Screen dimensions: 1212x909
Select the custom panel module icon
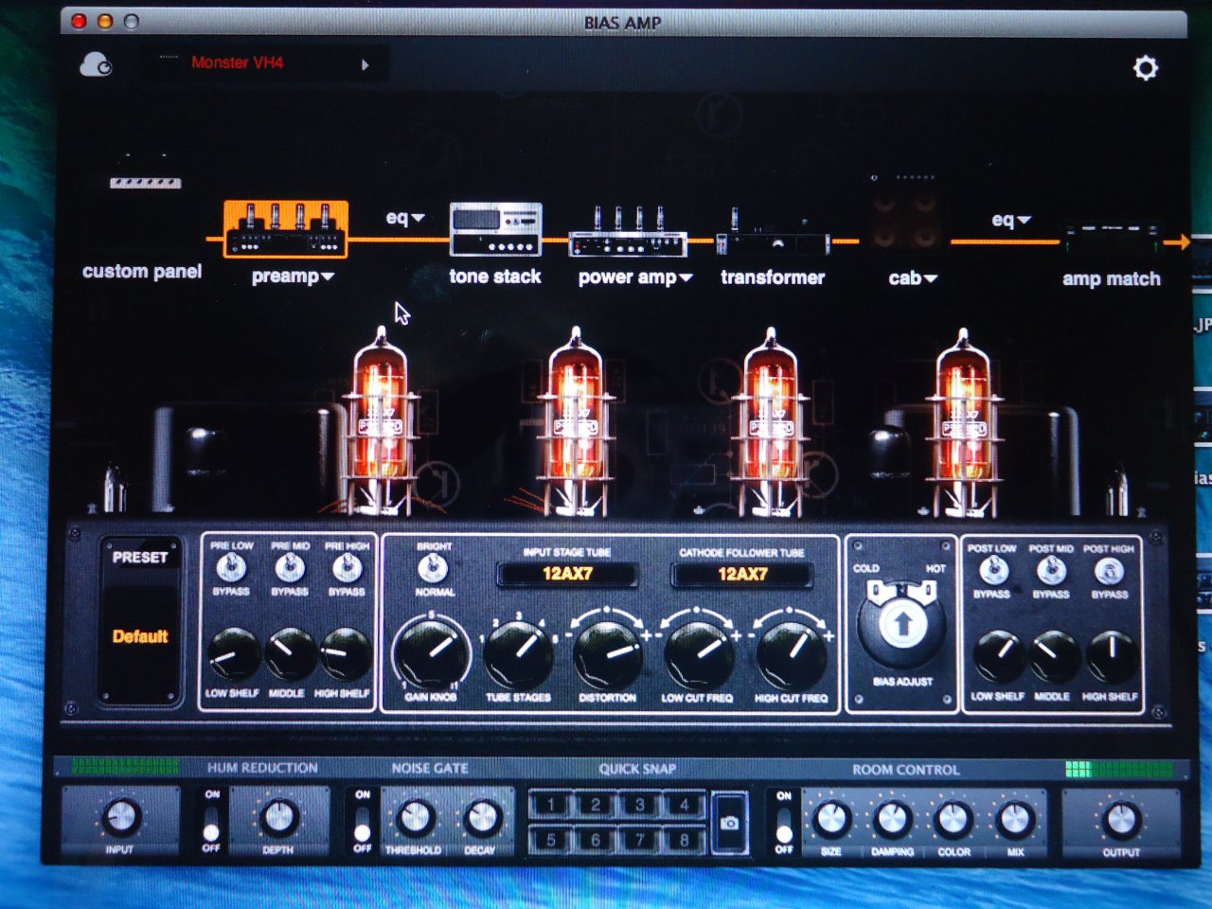(145, 182)
